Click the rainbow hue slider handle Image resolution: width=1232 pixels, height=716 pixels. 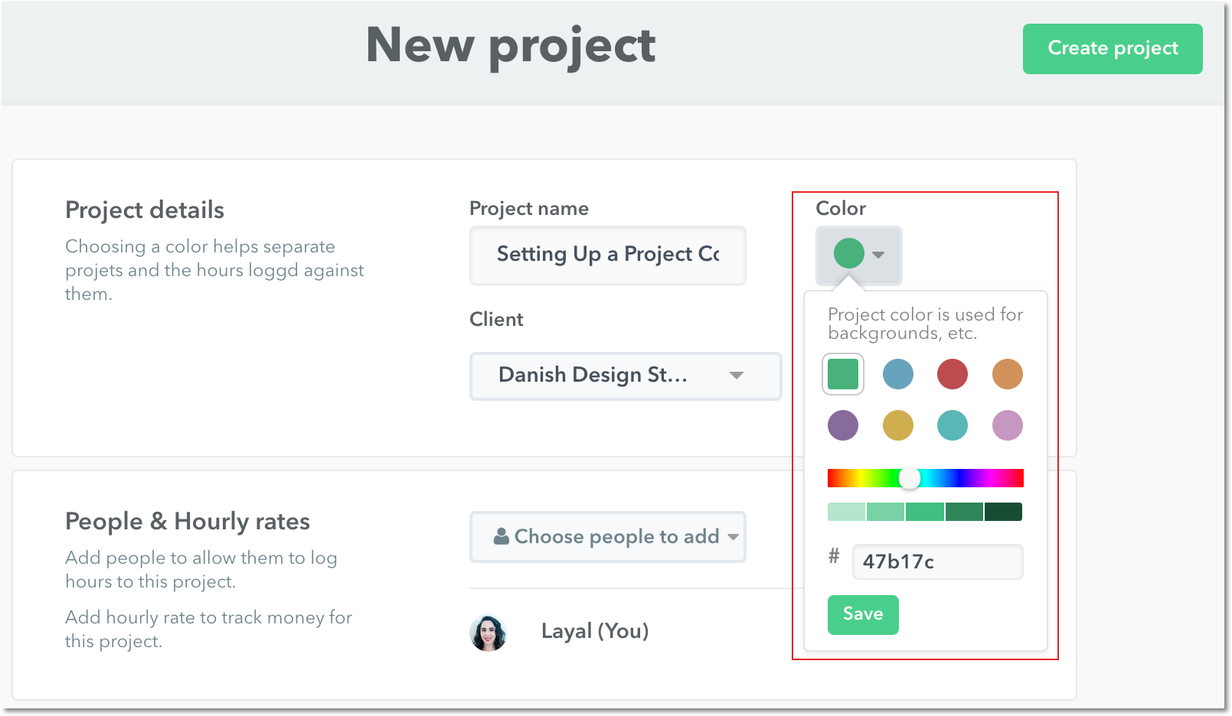(x=910, y=478)
